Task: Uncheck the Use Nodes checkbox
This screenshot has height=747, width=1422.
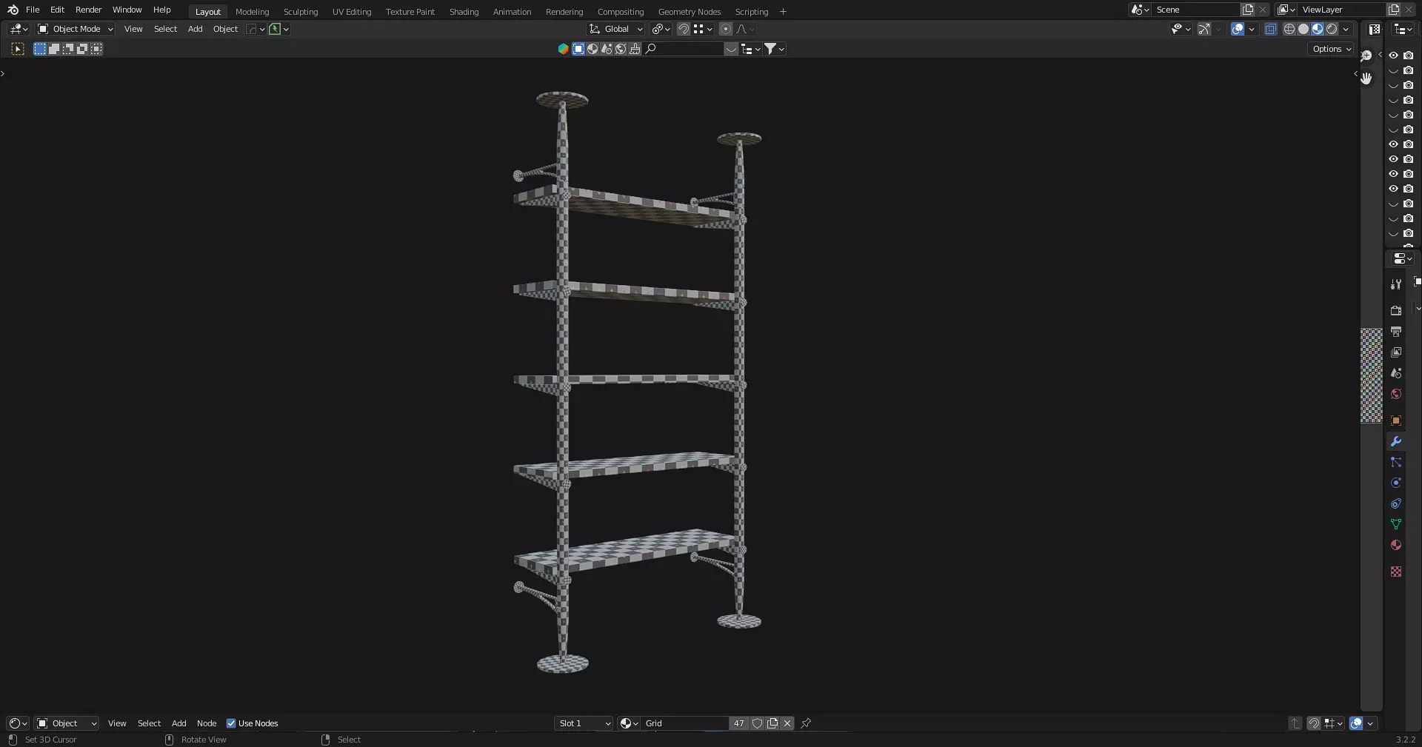Action: click(x=231, y=723)
